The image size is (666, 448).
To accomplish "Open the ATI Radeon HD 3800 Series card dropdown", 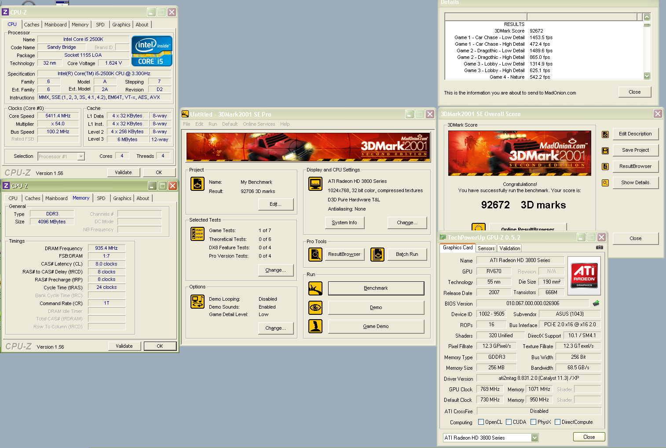I will [x=534, y=438].
